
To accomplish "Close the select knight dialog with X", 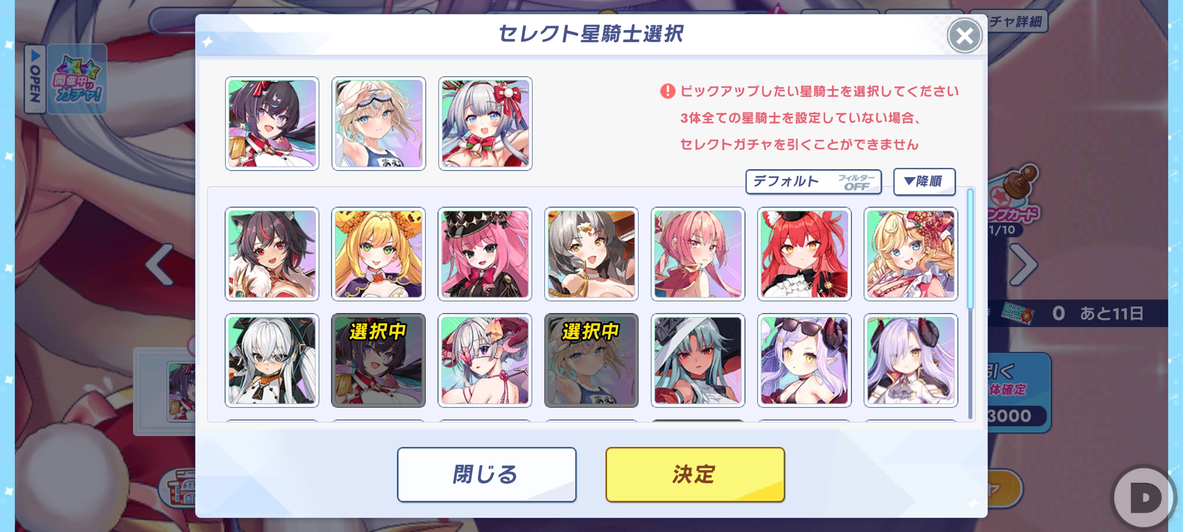I will pos(964,36).
